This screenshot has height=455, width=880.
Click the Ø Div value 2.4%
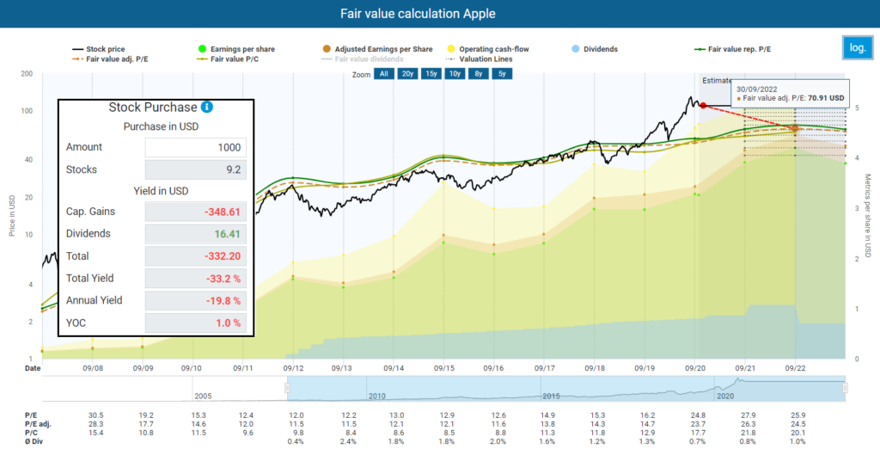(344, 441)
